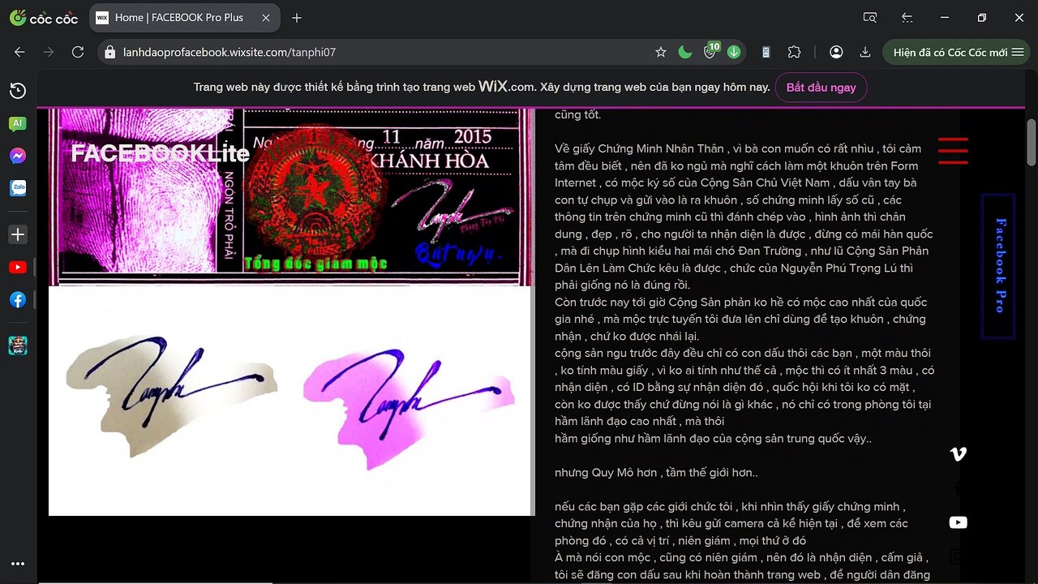
Task: Open the Vimeo social icon
Action: pos(958,454)
